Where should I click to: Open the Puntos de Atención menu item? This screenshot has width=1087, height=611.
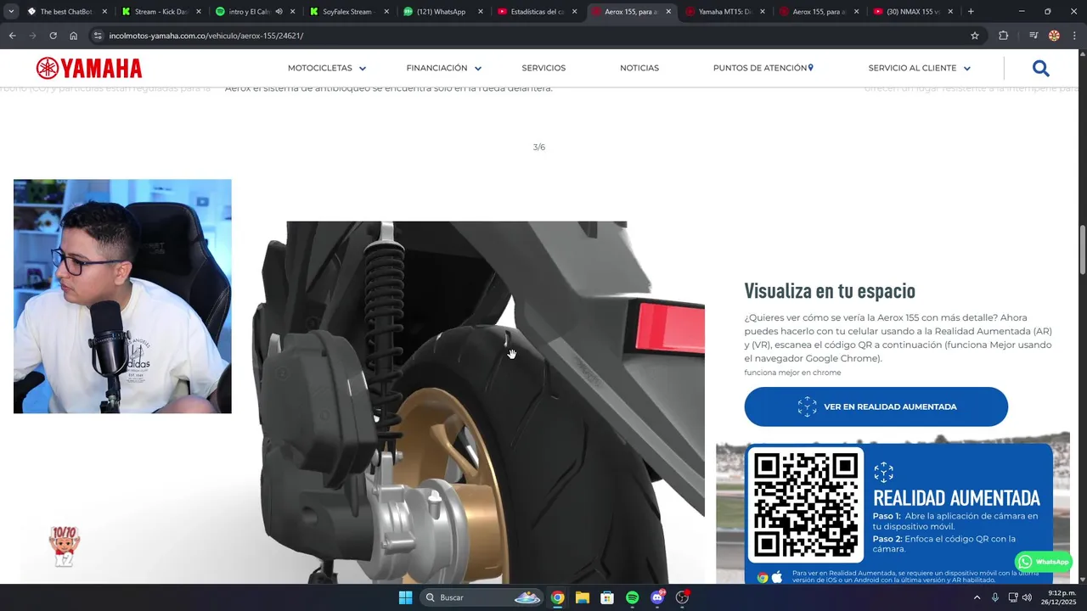(763, 68)
